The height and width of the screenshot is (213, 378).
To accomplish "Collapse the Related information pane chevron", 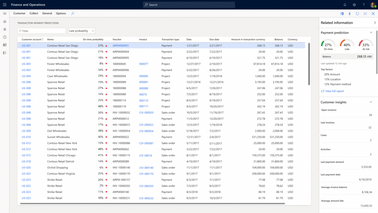I will click(375, 23).
